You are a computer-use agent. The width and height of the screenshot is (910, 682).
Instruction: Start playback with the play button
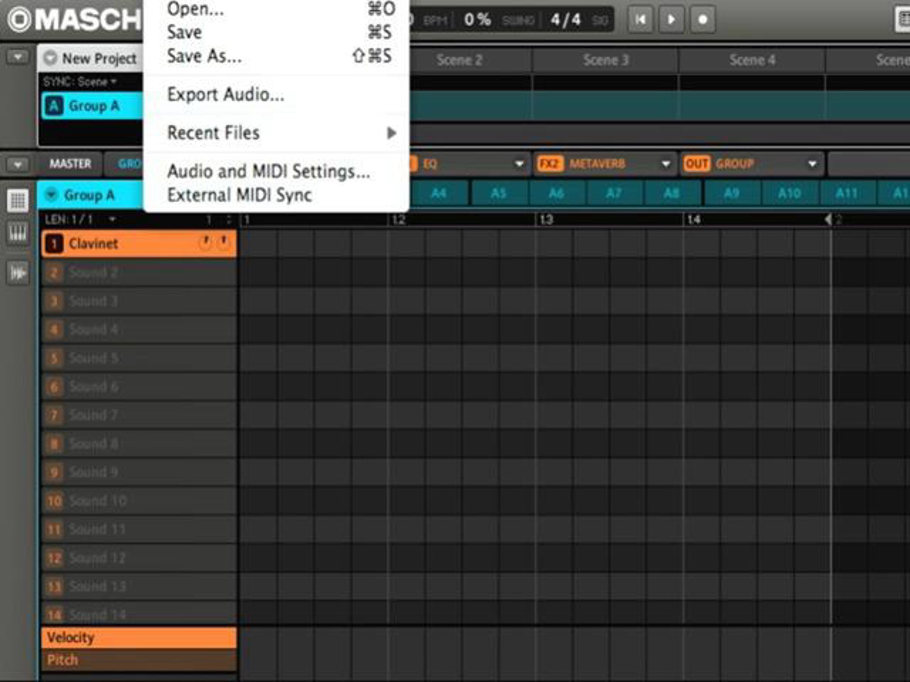672,19
